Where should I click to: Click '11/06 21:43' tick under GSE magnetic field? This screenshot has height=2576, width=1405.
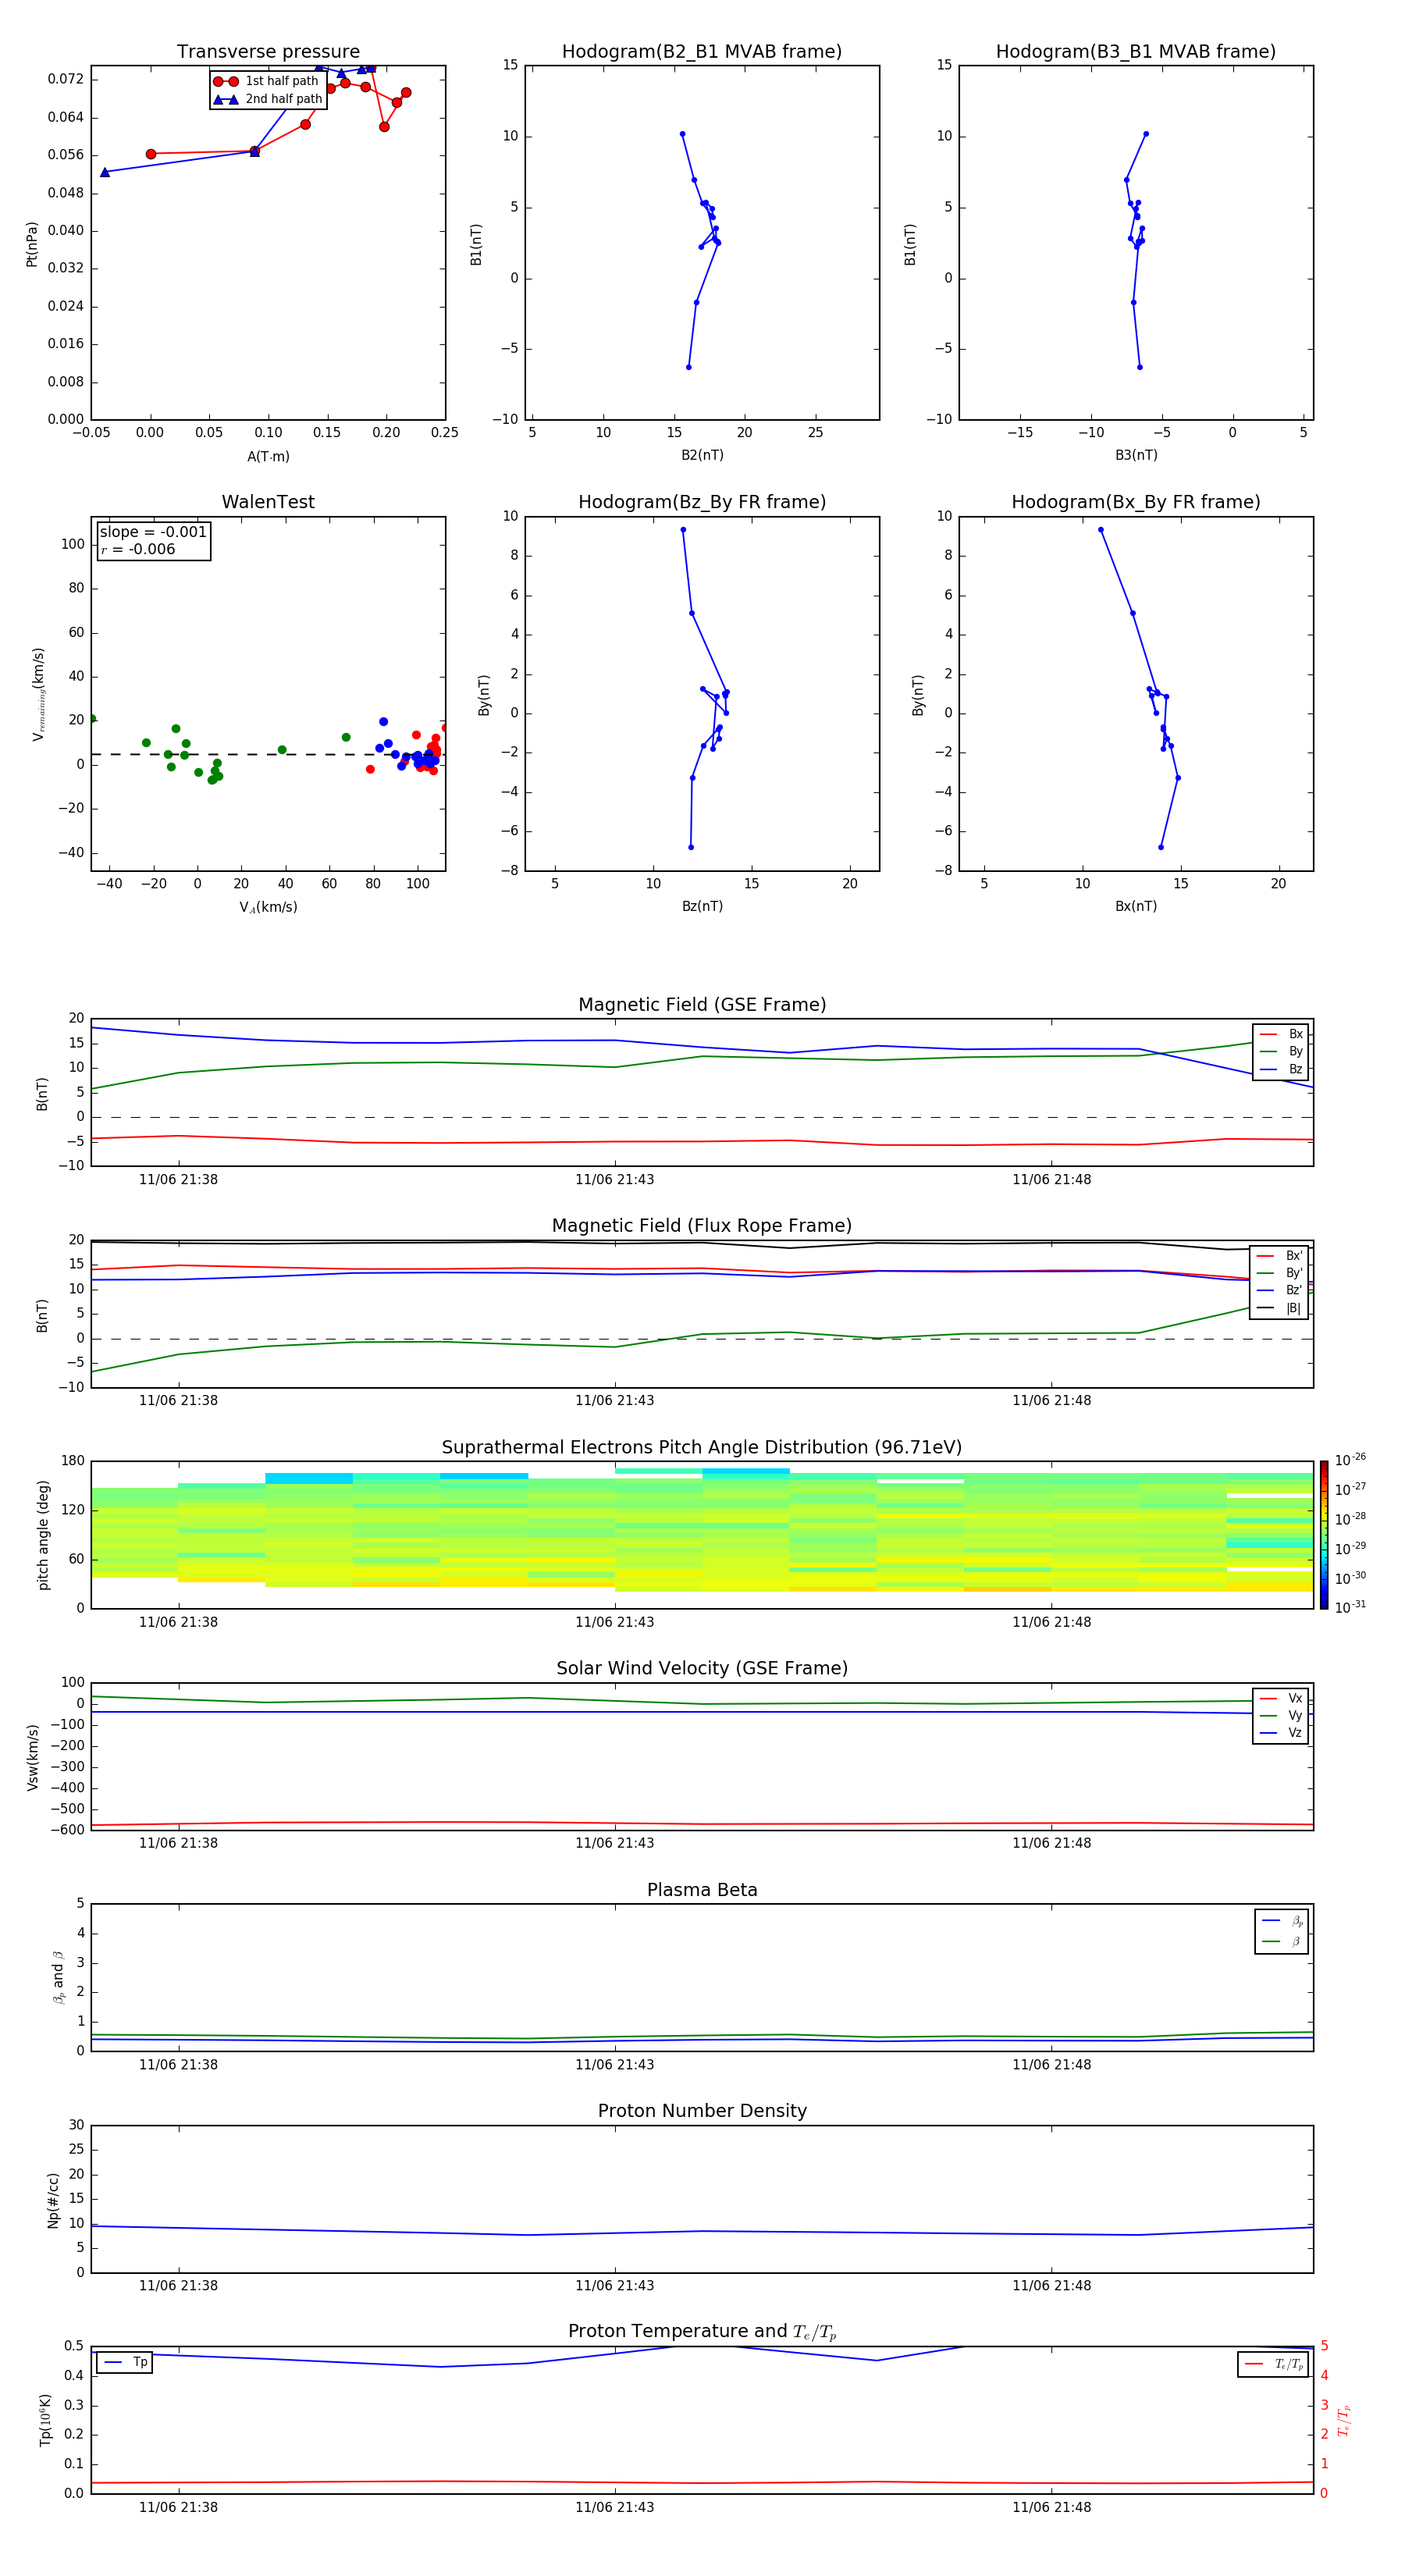[615, 1180]
